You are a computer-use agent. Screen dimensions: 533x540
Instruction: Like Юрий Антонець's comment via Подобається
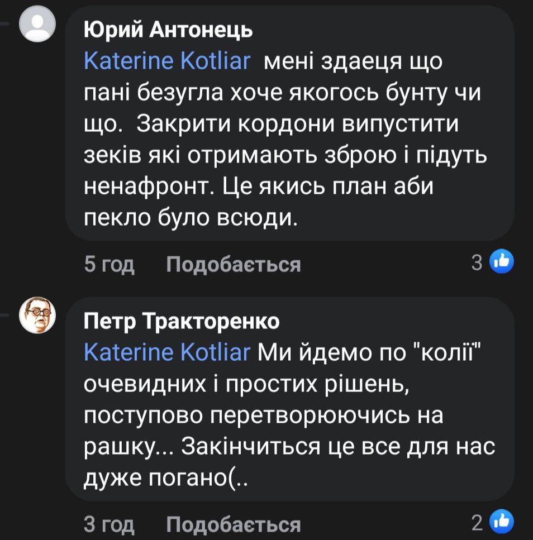[x=234, y=264]
